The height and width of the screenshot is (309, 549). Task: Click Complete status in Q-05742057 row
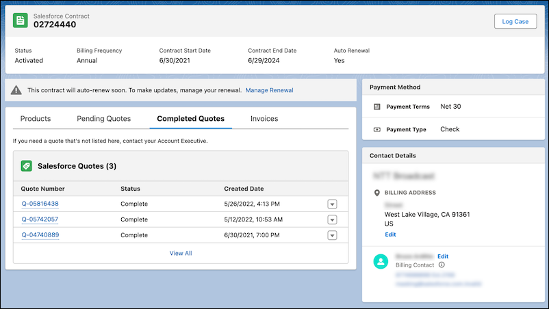click(134, 220)
